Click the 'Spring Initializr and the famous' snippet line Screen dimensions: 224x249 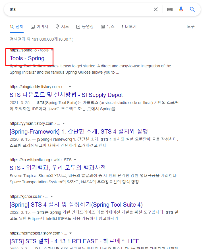[64, 72]
